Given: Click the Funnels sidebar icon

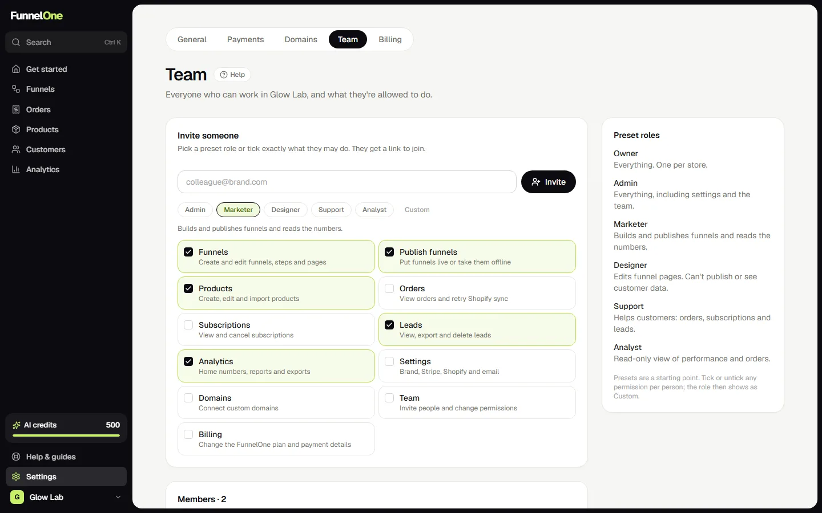Looking at the screenshot, I should click(16, 89).
